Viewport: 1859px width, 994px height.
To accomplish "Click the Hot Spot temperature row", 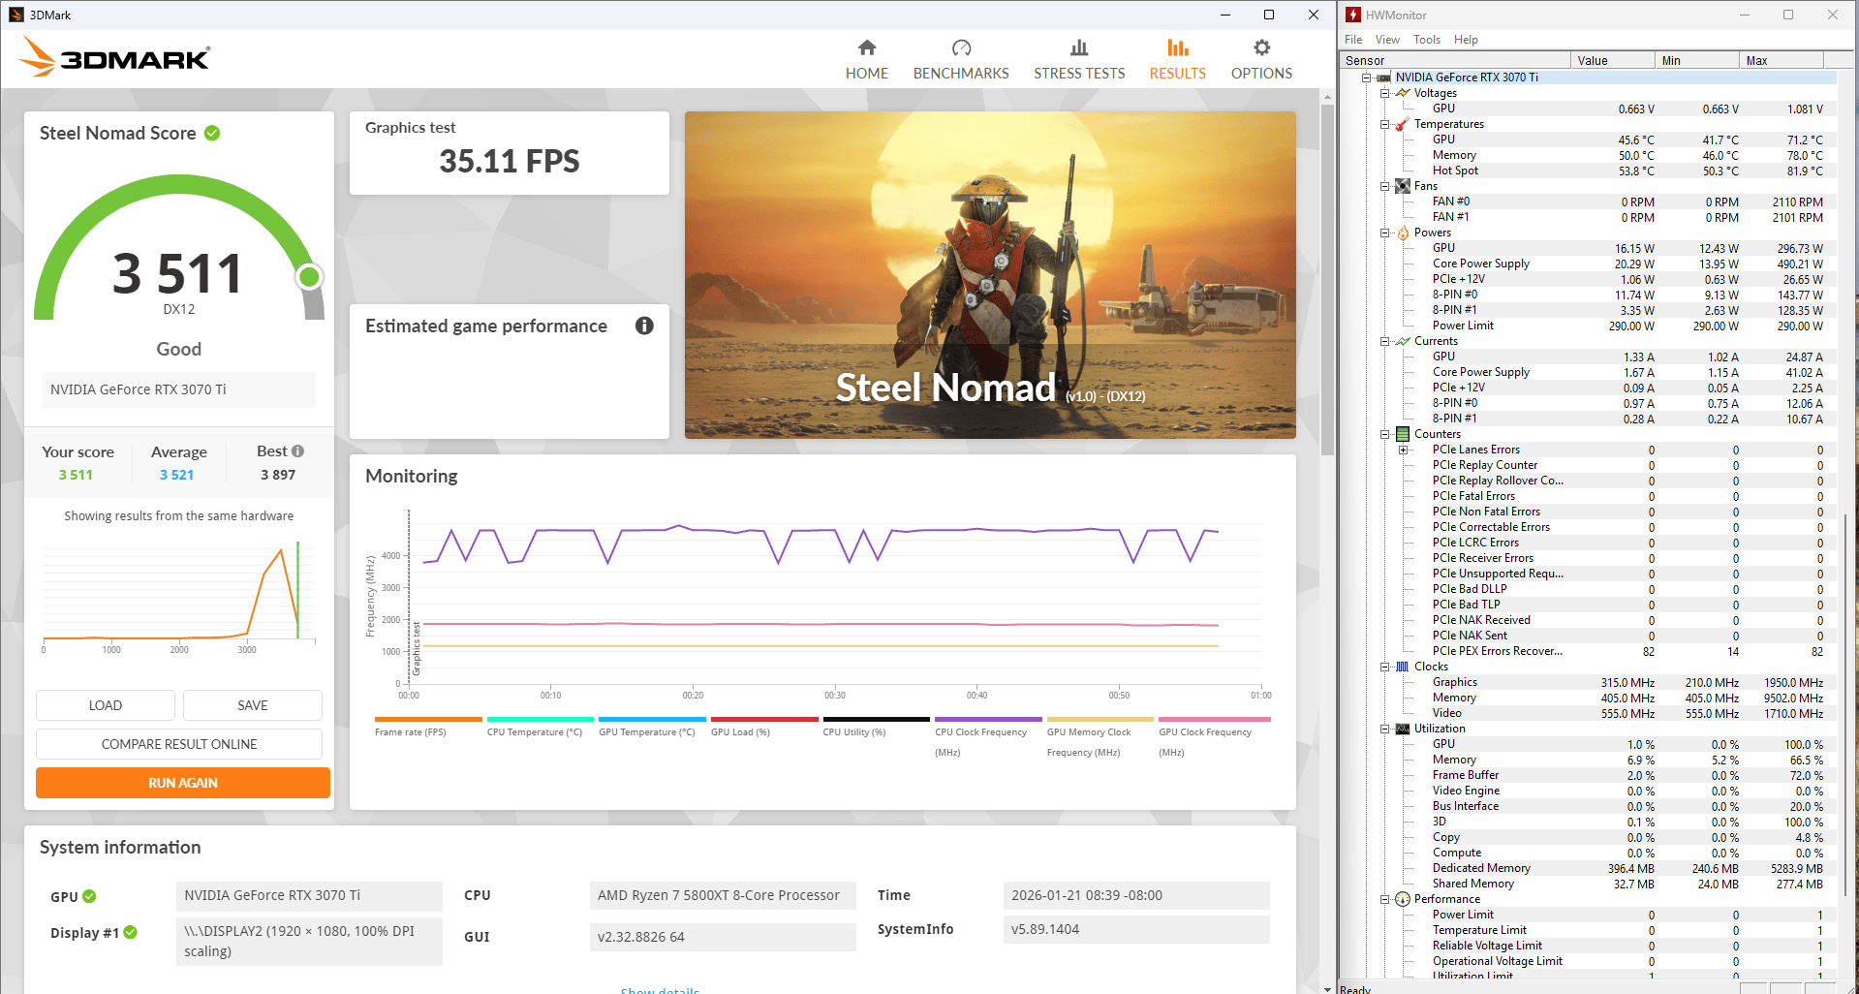I will (1589, 171).
